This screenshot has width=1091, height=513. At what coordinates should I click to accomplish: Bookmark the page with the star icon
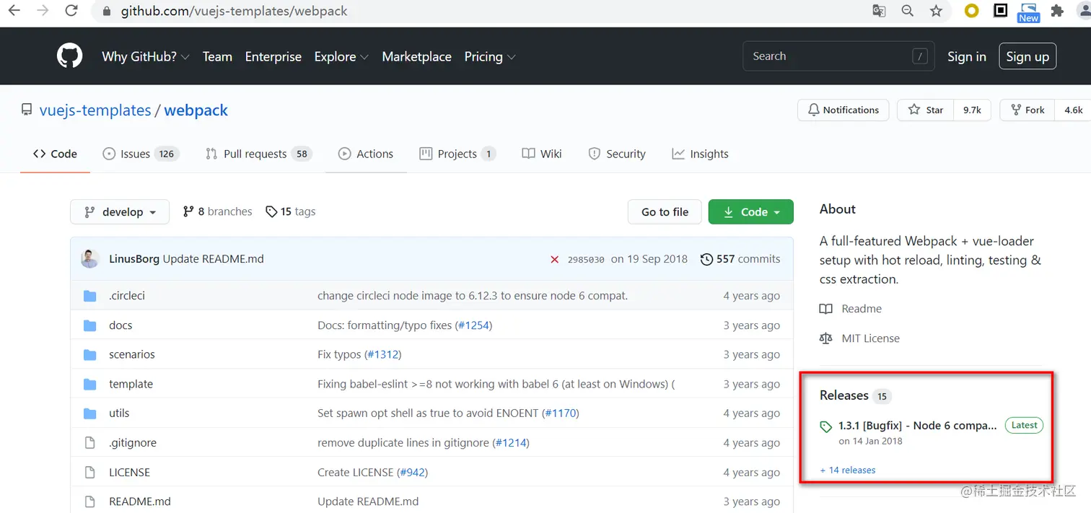click(936, 11)
